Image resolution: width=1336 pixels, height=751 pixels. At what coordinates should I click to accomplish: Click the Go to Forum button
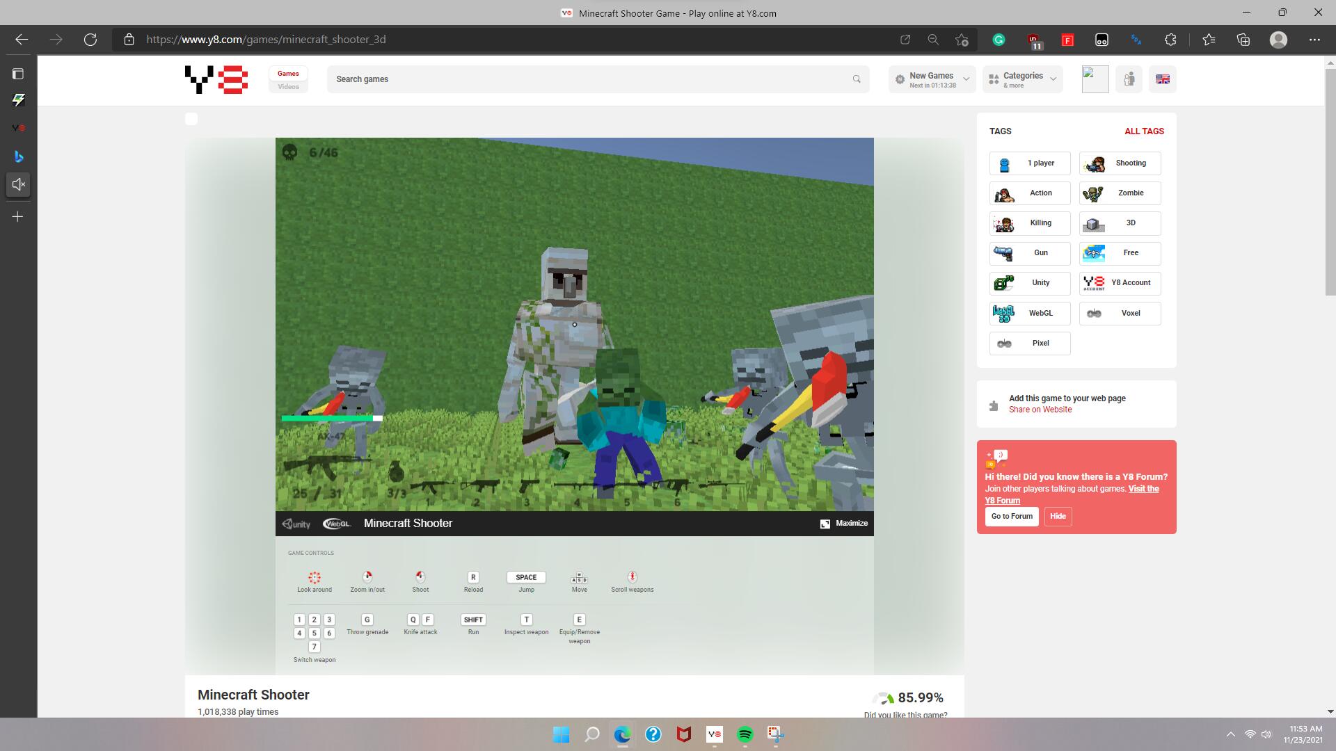(1012, 516)
